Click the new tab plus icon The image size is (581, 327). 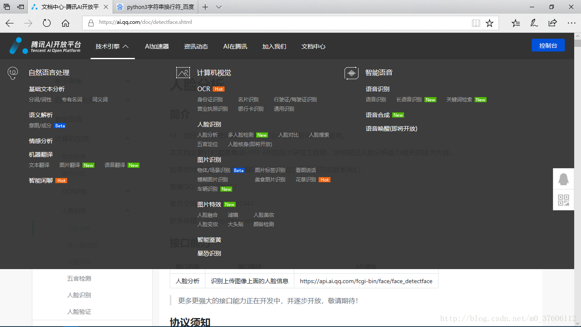(x=205, y=7)
